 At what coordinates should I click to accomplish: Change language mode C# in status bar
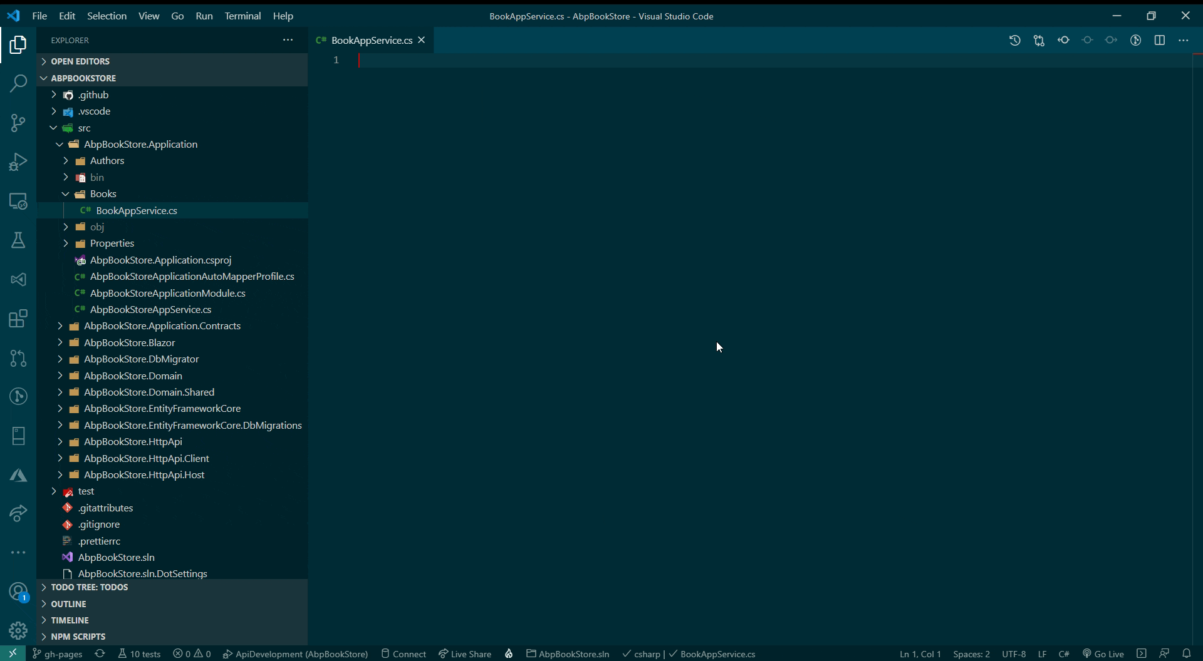point(1063,653)
